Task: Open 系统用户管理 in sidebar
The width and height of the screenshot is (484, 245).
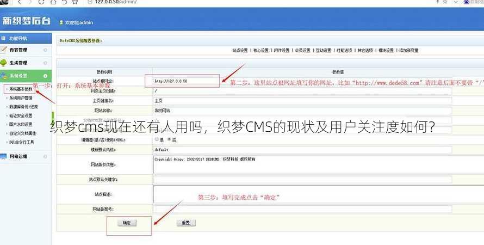Action: click(x=21, y=98)
